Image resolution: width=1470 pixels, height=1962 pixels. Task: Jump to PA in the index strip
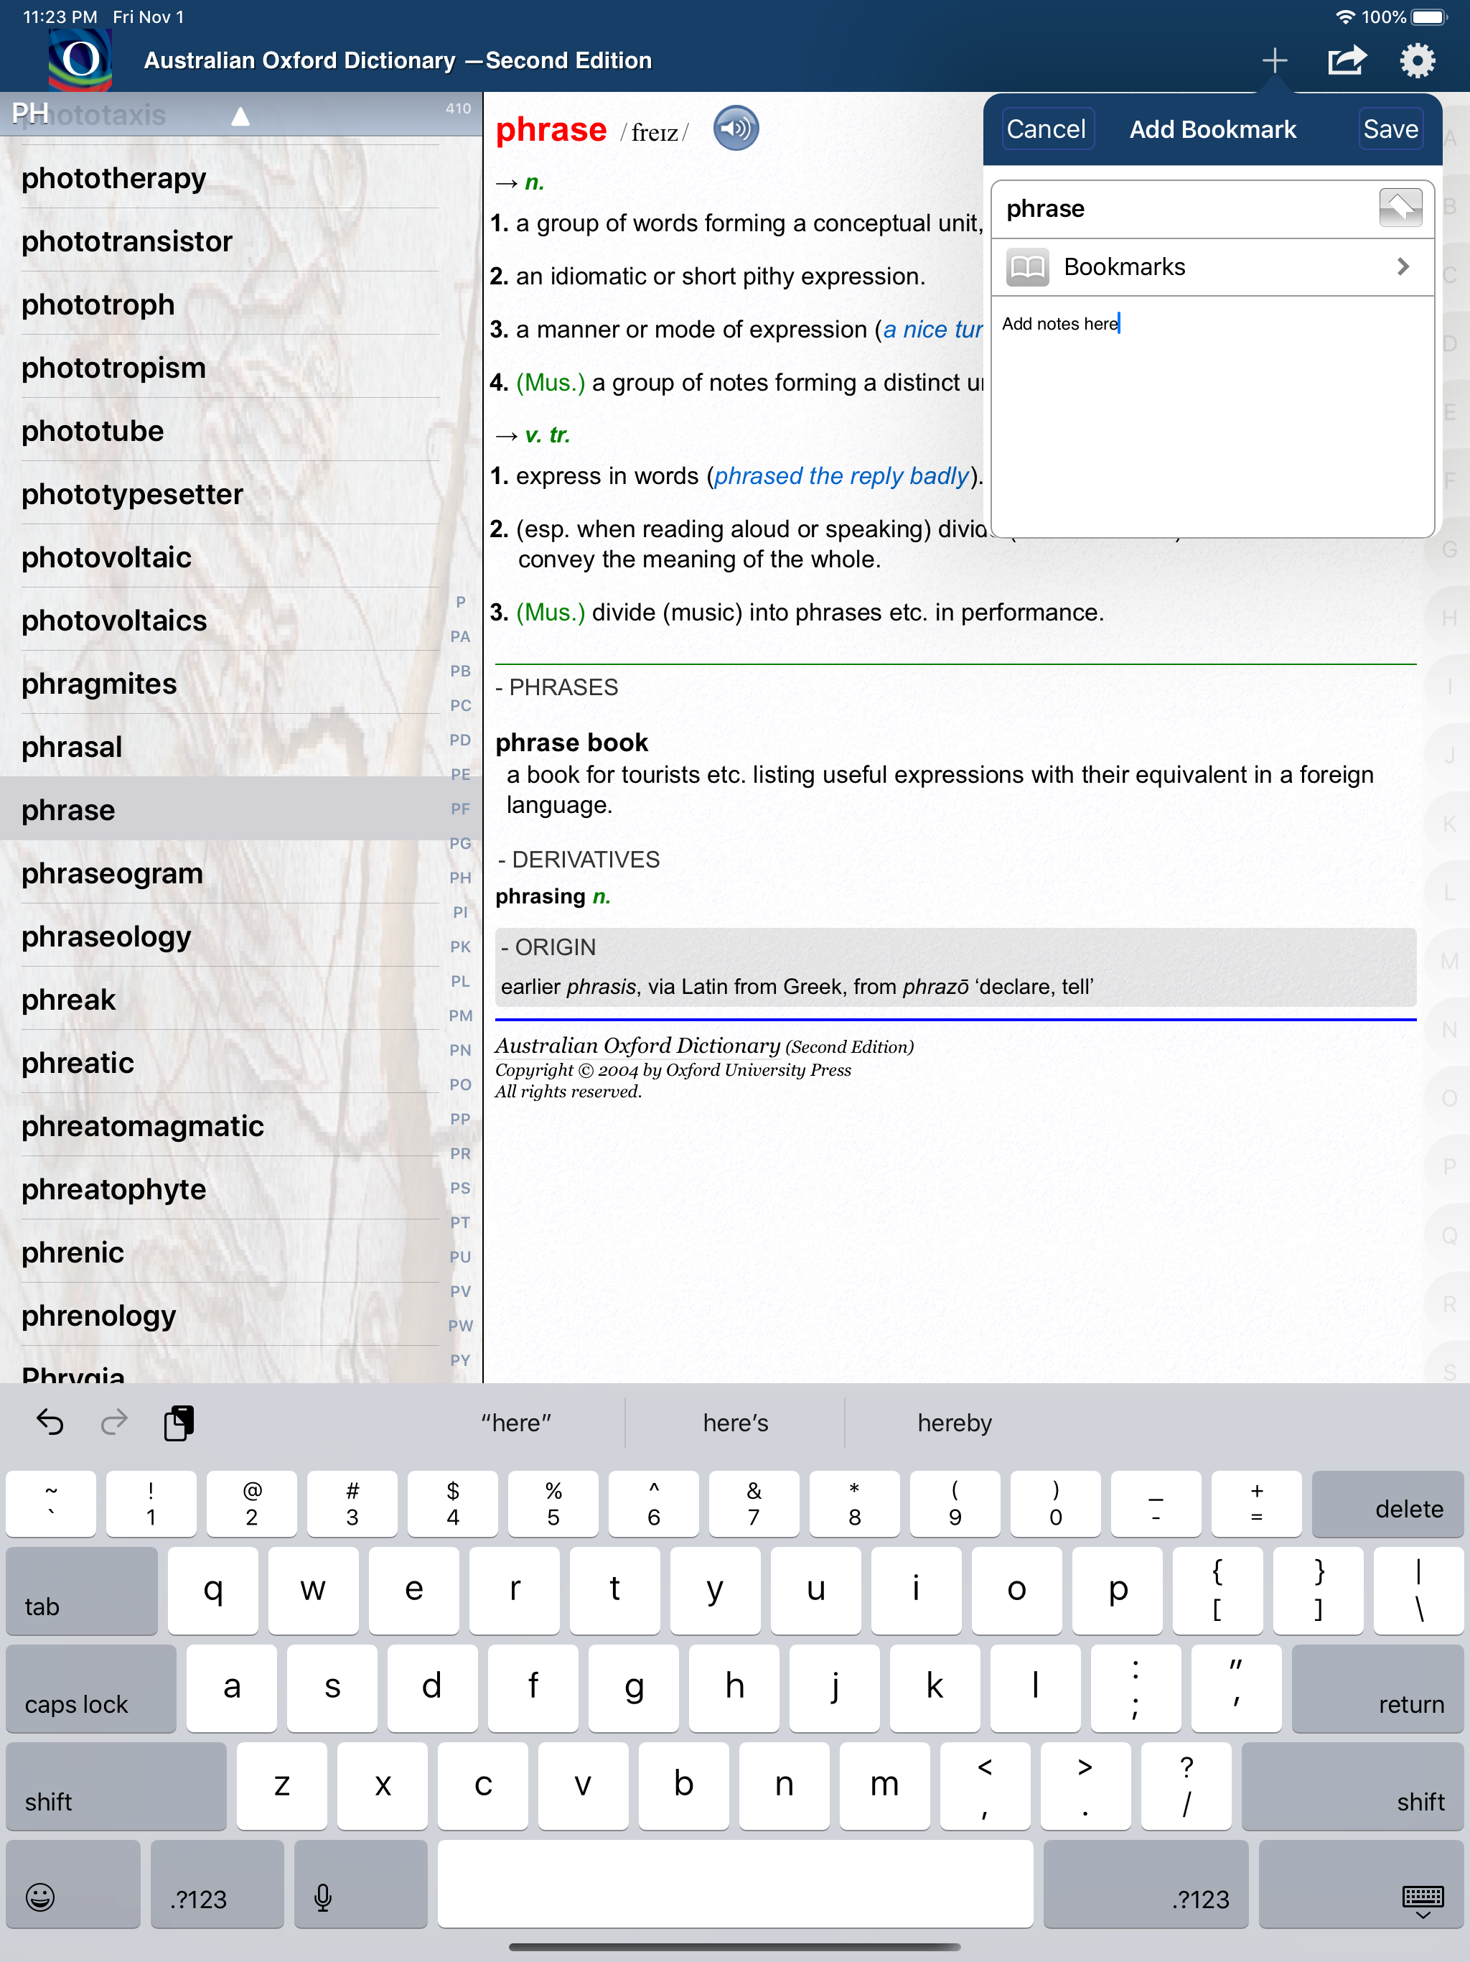(460, 636)
